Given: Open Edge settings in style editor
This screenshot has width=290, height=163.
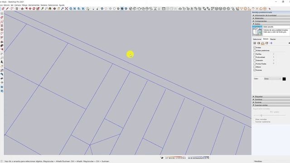Looking at the screenshot, I should coord(255,43).
